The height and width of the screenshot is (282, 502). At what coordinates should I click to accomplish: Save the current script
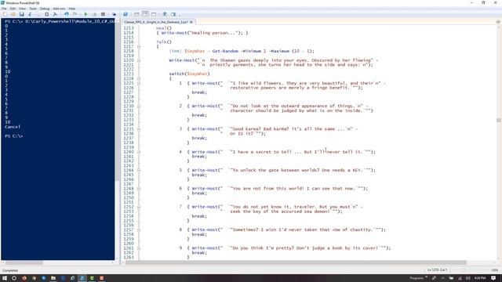click(x=21, y=14)
